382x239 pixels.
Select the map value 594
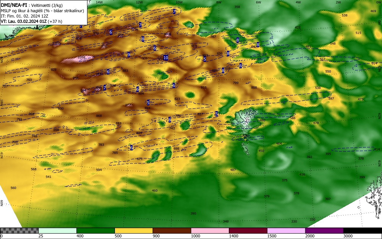99,170
